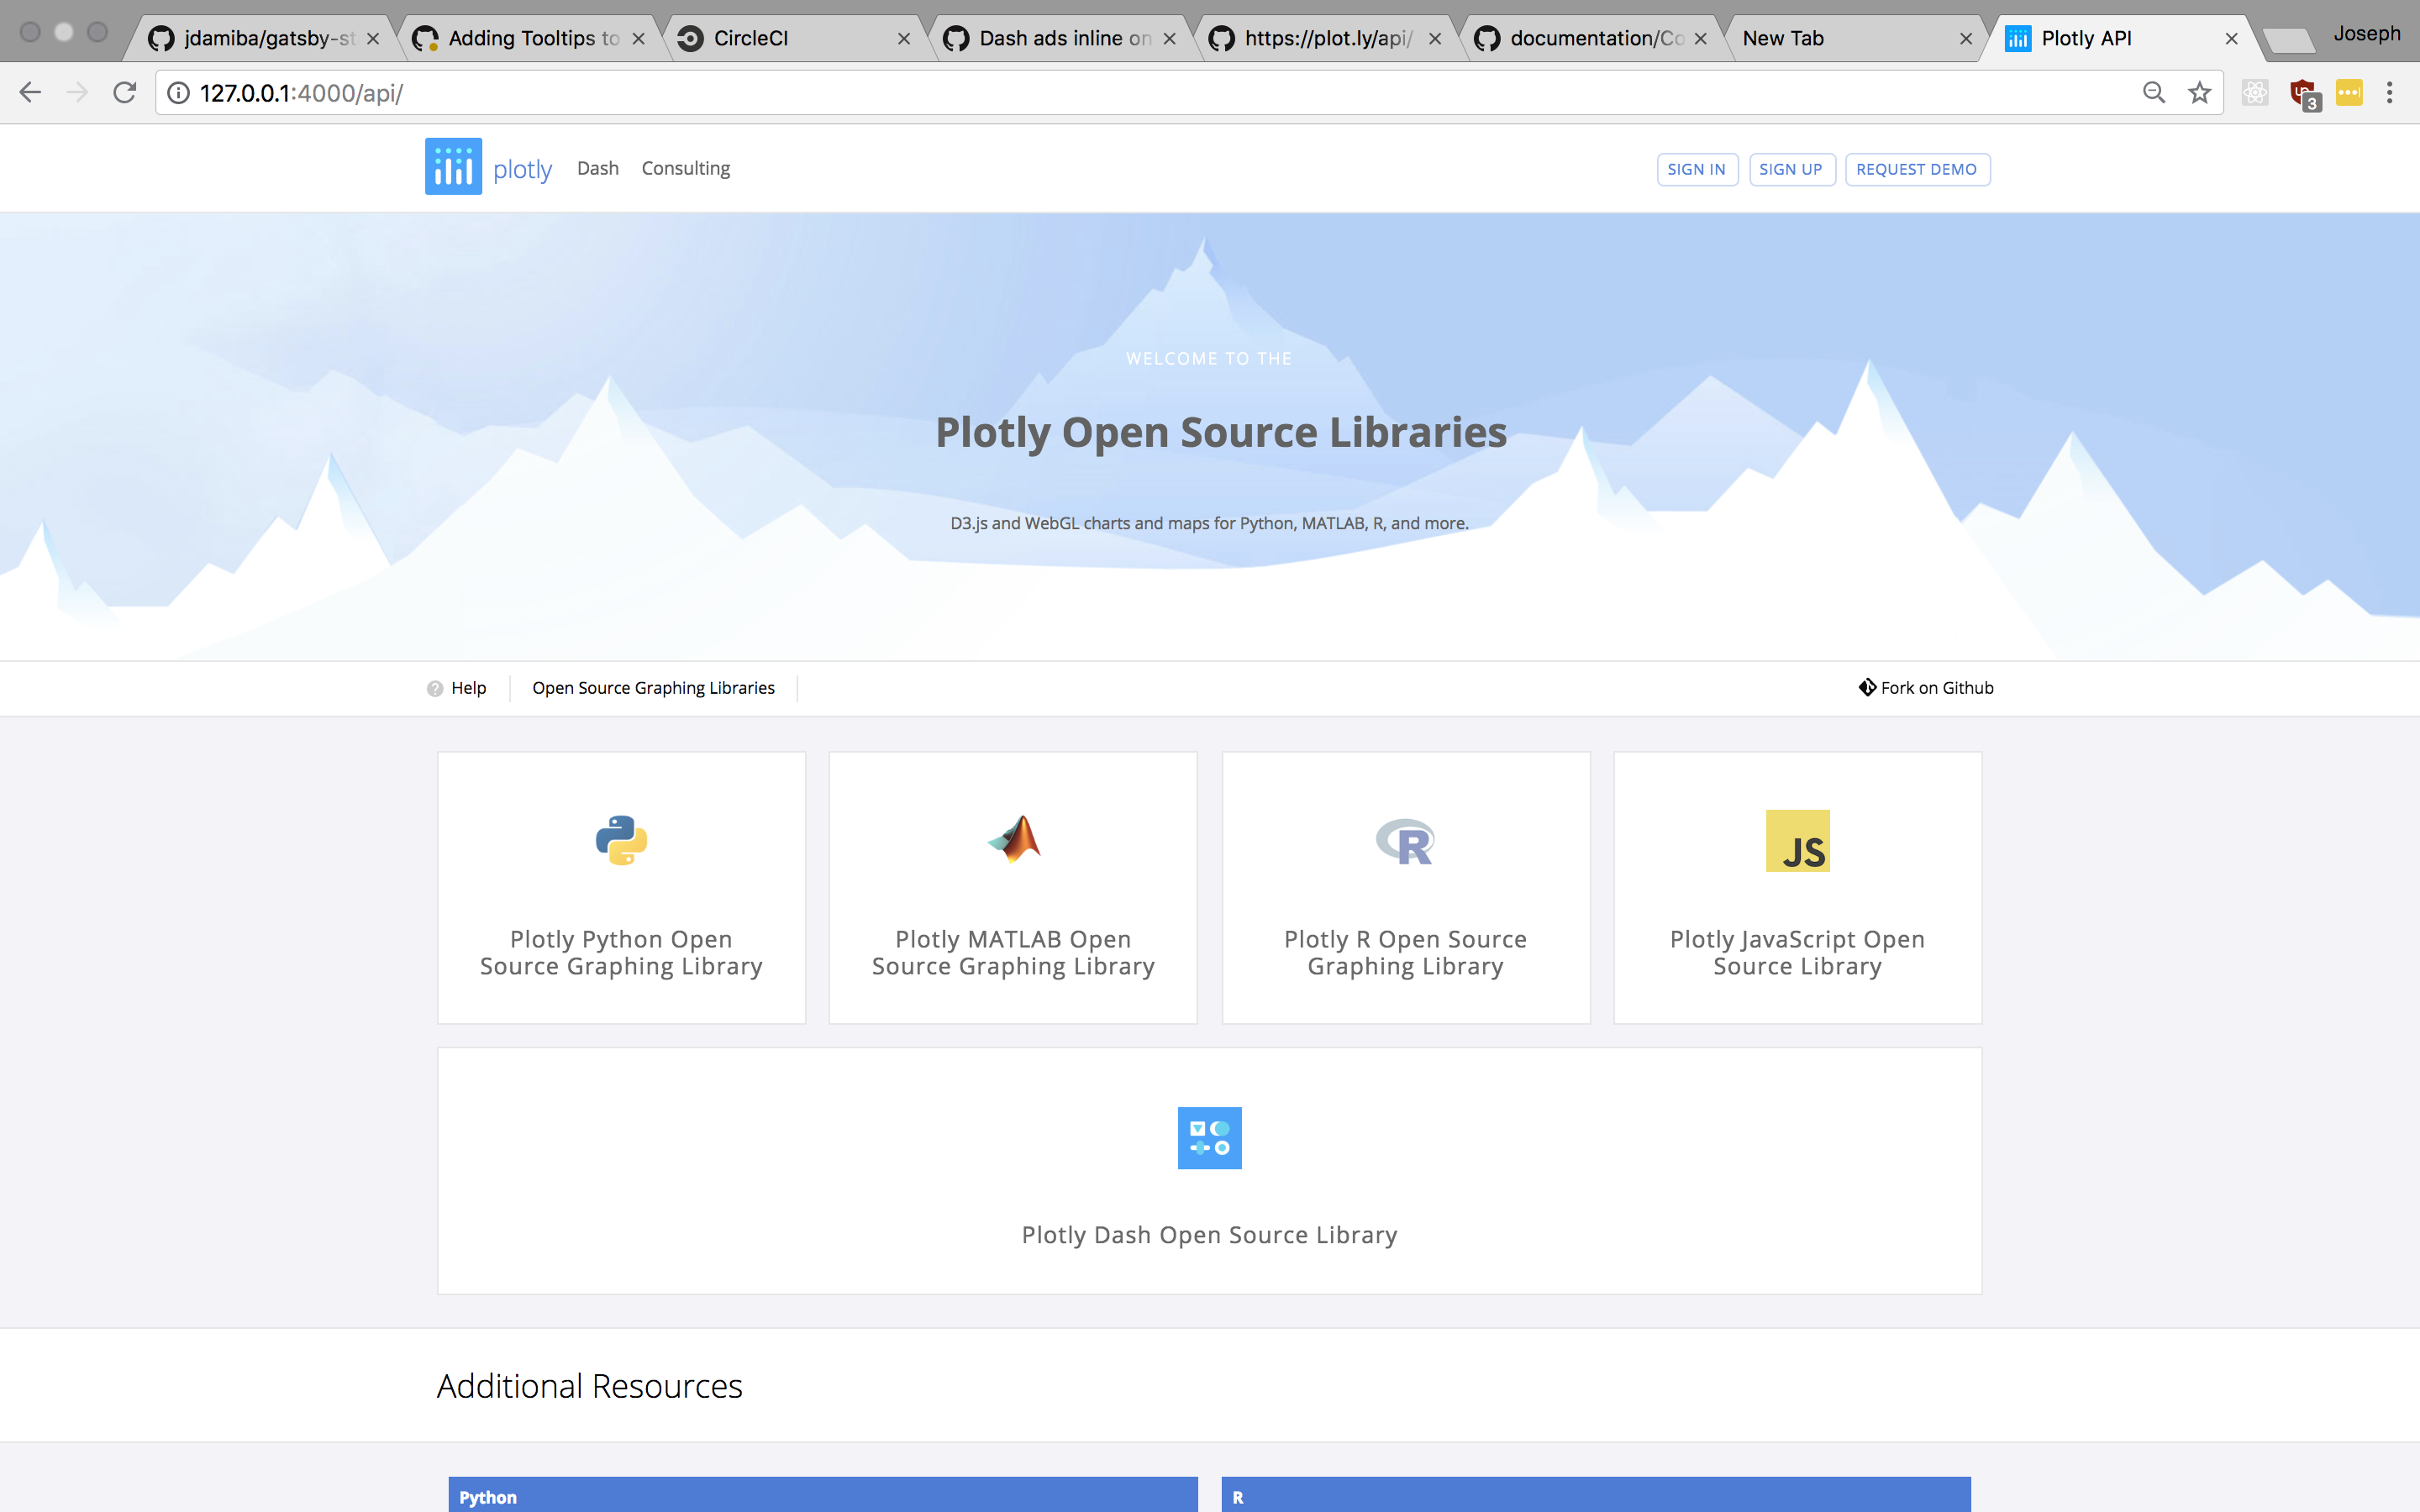The height and width of the screenshot is (1512, 2420).
Task: Click the browser reload icon
Action: click(124, 92)
